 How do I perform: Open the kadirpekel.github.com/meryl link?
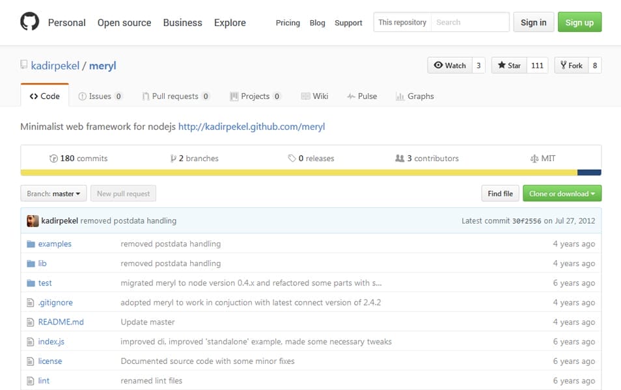(251, 127)
